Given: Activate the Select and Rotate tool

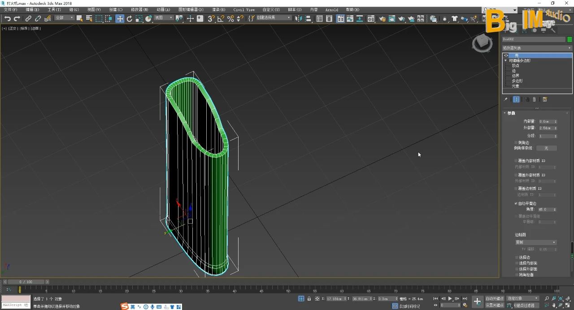Looking at the screenshot, I should (130, 18).
